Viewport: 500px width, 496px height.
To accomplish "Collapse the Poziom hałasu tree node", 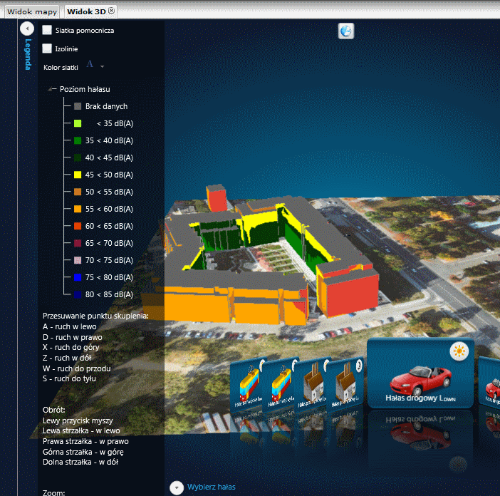I will (51, 89).
